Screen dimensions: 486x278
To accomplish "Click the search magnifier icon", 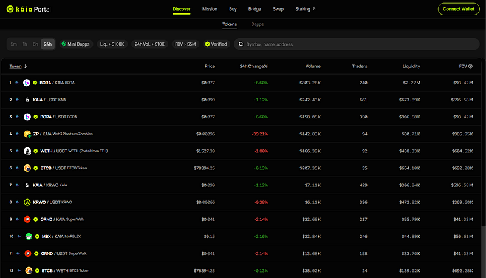I will (241, 44).
